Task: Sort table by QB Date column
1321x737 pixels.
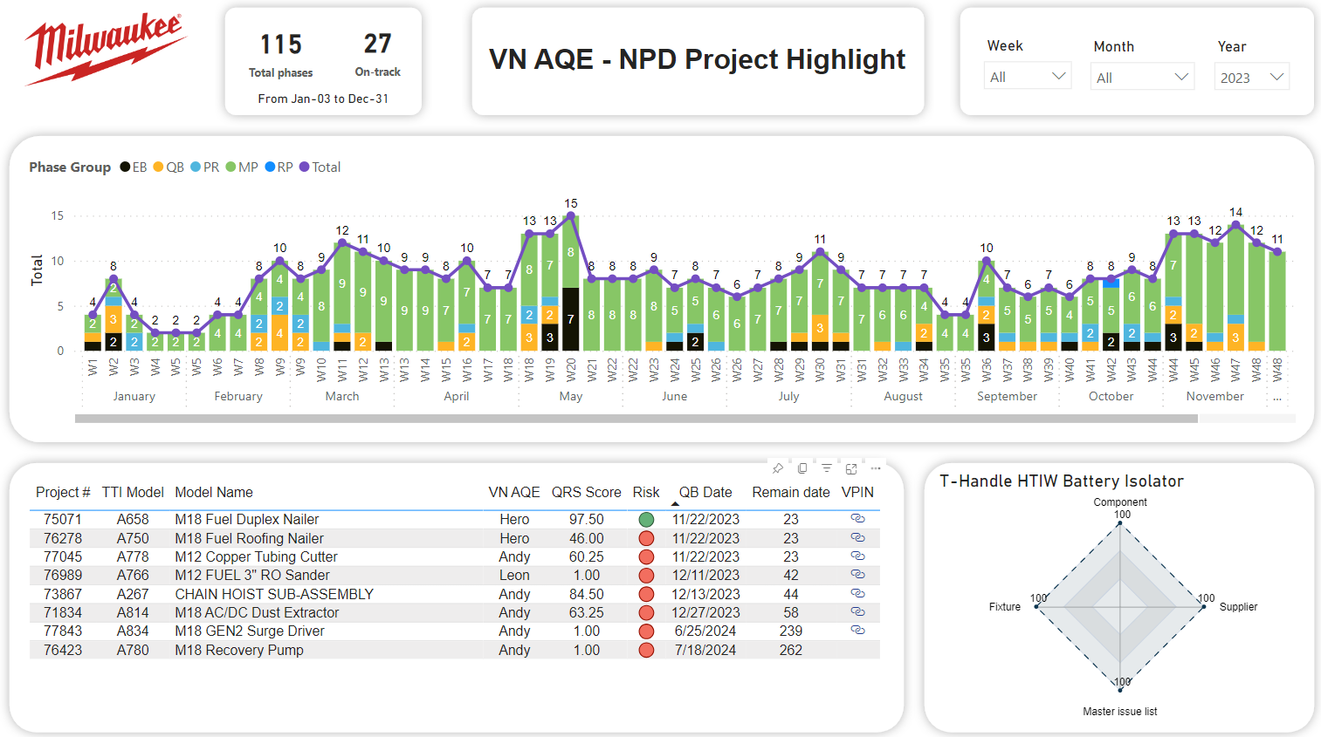Action: 705,492
